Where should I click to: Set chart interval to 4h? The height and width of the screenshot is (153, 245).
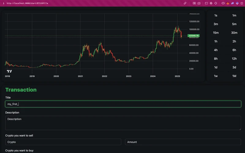tap(216, 50)
